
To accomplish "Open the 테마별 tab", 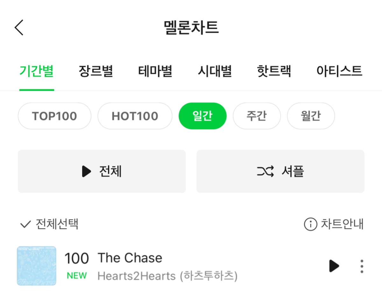I will pyautogui.click(x=155, y=71).
